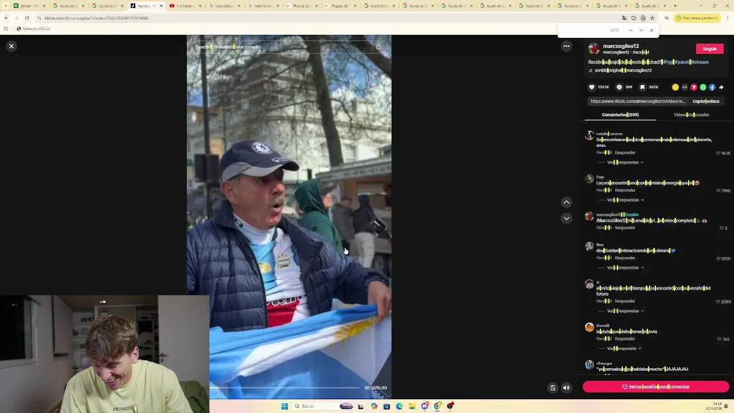
Task: Open comments via the speech bubble icon
Action: coord(619,87)
